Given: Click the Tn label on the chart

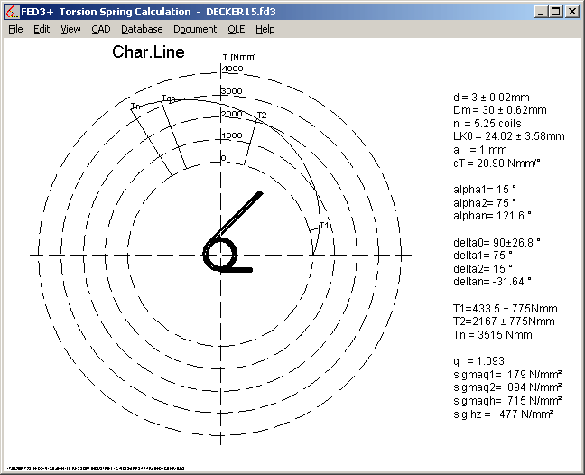Looking at the screenshot, I should pos(135,107).
